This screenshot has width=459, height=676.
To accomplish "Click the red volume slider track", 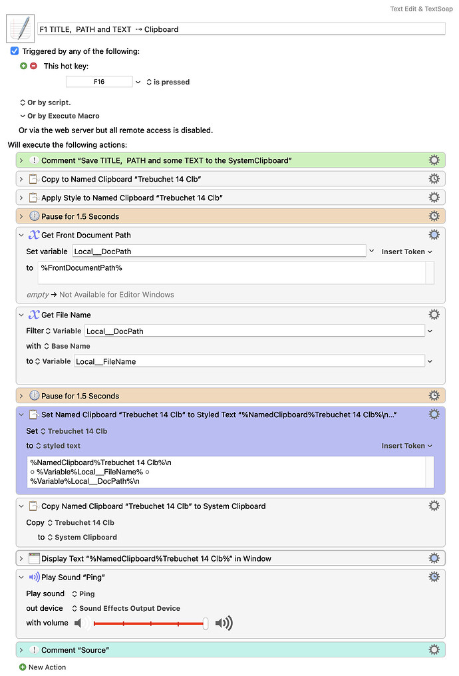I will (x=149, y=623).
